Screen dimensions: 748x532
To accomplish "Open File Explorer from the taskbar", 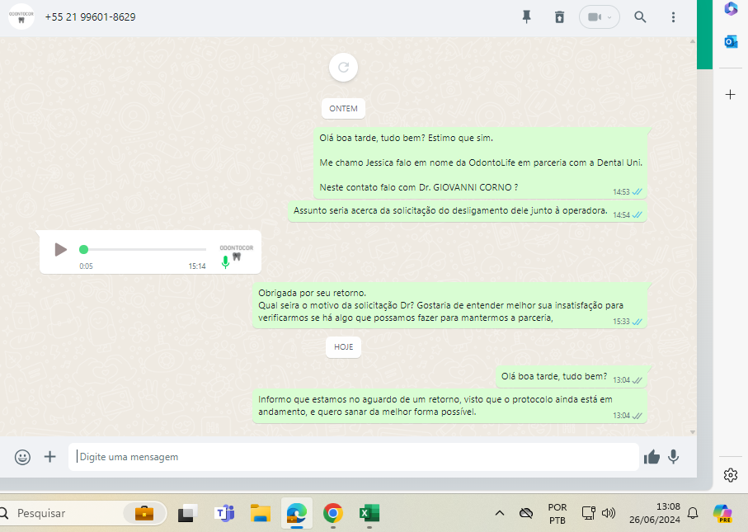I will (261, 513).
